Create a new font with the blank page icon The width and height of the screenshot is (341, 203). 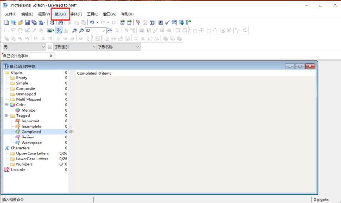[x=6, y=22]
